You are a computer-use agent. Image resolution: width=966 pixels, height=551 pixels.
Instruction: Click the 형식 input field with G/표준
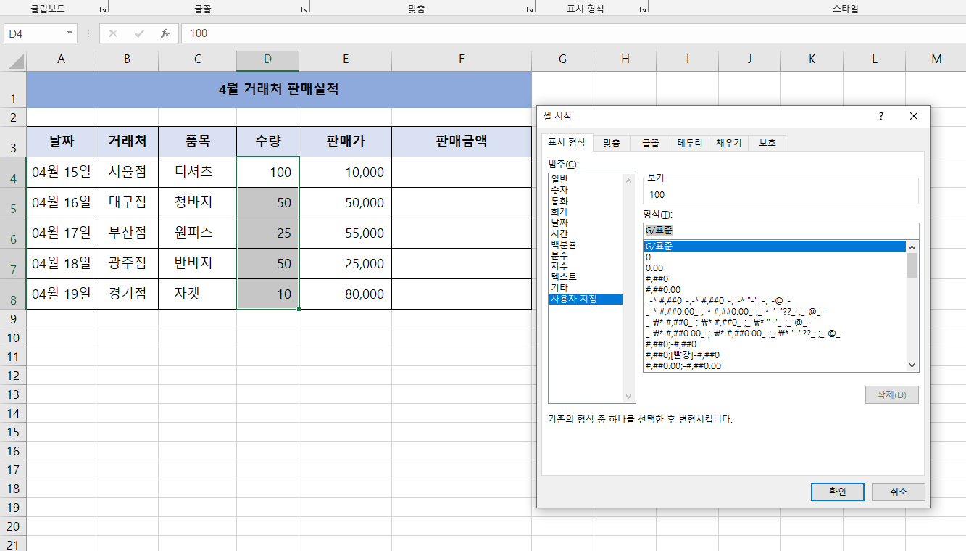(780, 231)
